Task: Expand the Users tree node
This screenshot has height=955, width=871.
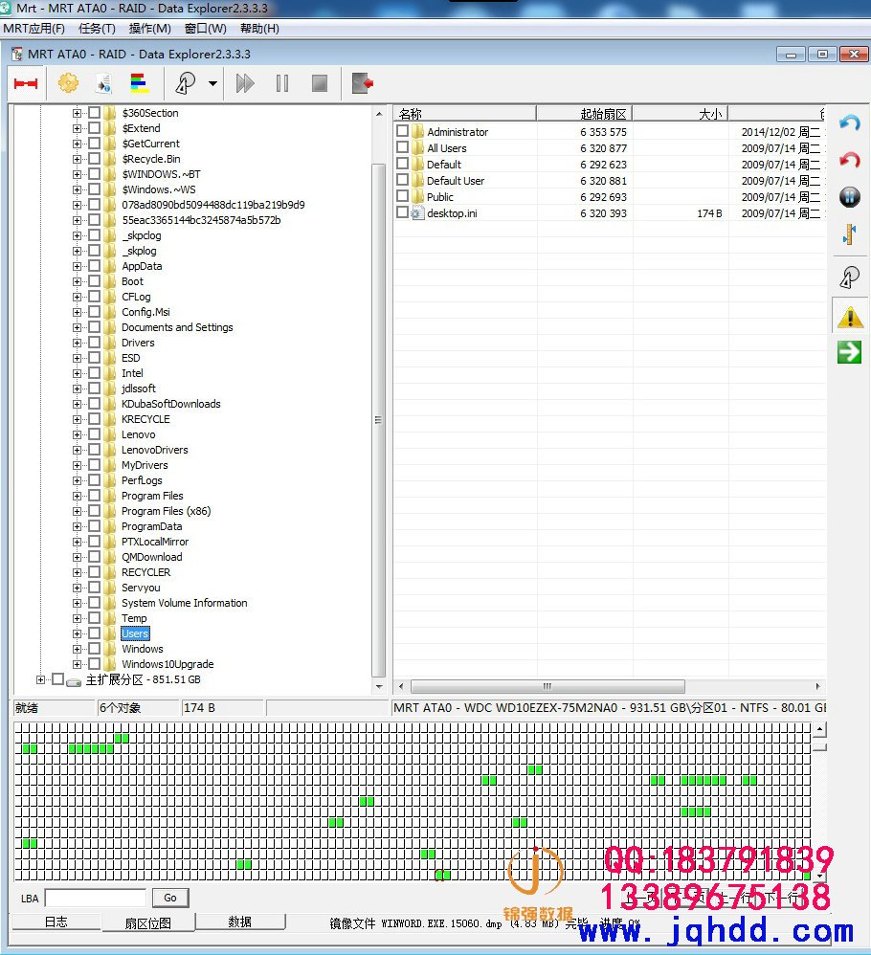Action: [x=77, y=633]
